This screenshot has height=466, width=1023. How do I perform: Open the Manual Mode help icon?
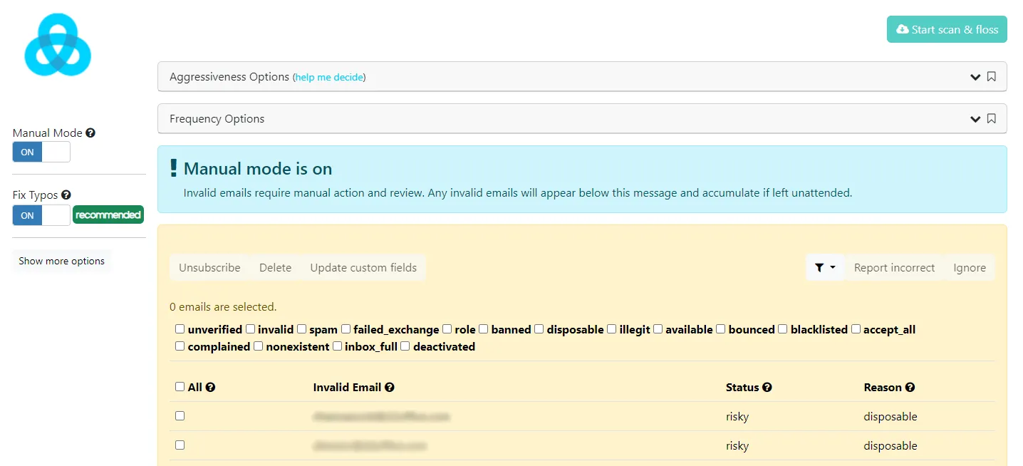click(90, 133)
